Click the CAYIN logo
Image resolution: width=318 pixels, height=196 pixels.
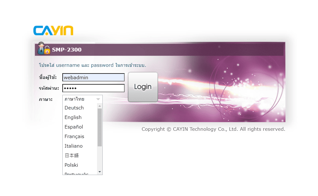tap(53, 31)
